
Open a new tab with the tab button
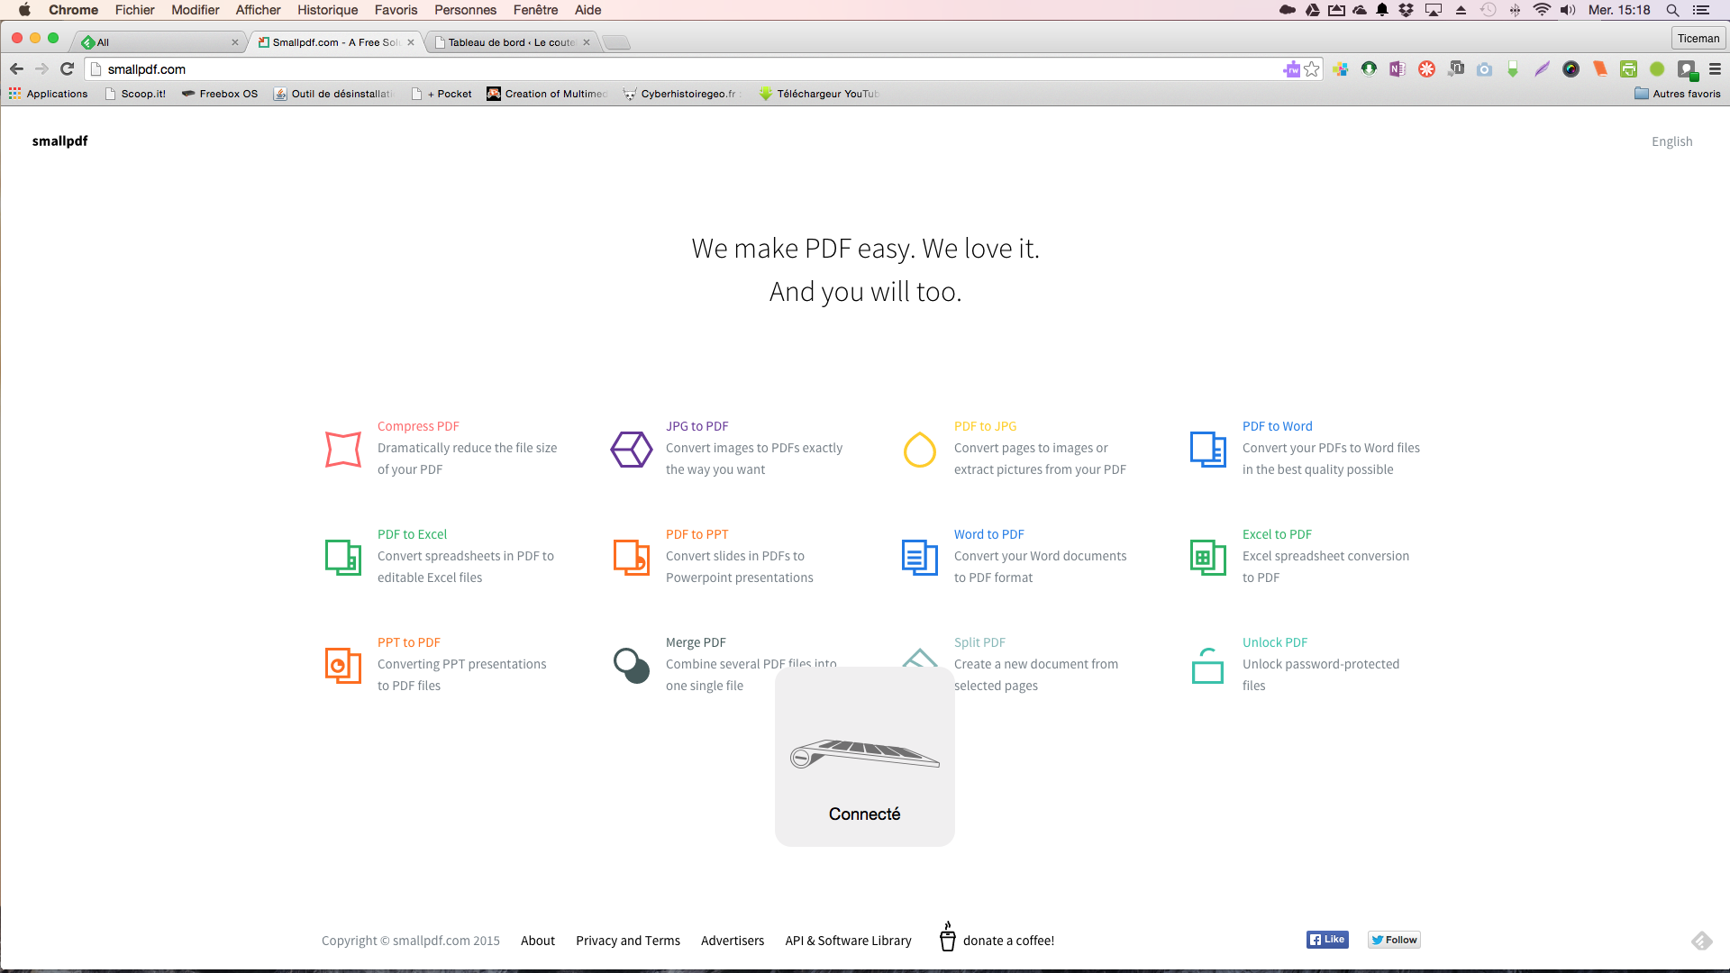coord(616,42)
